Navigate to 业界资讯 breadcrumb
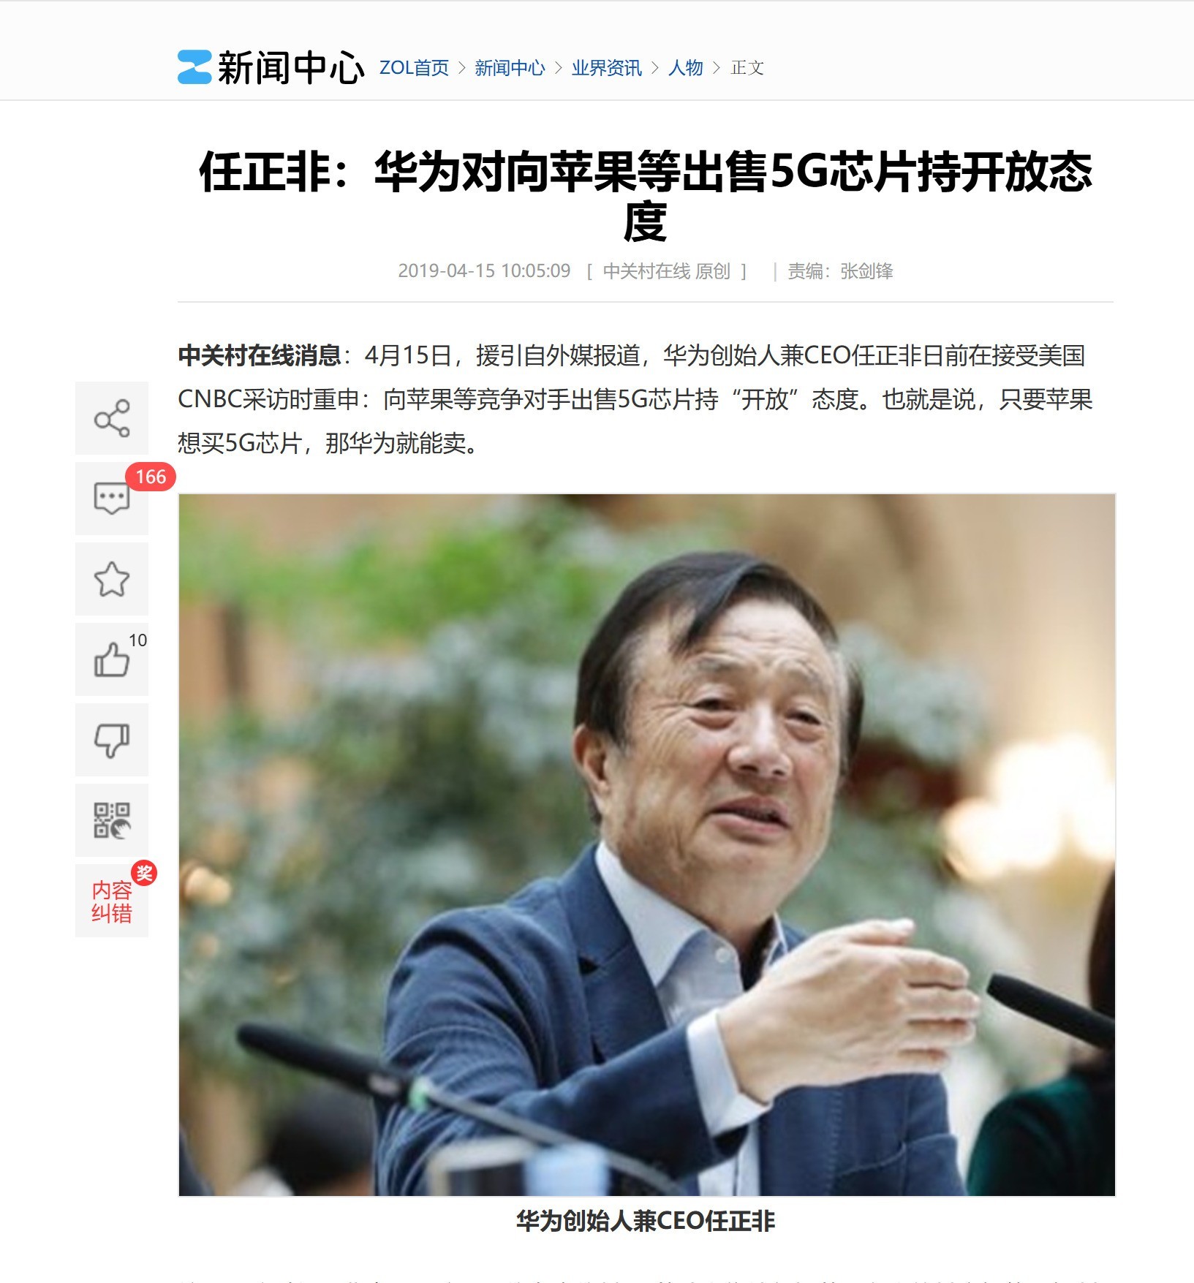 point(606,68)
